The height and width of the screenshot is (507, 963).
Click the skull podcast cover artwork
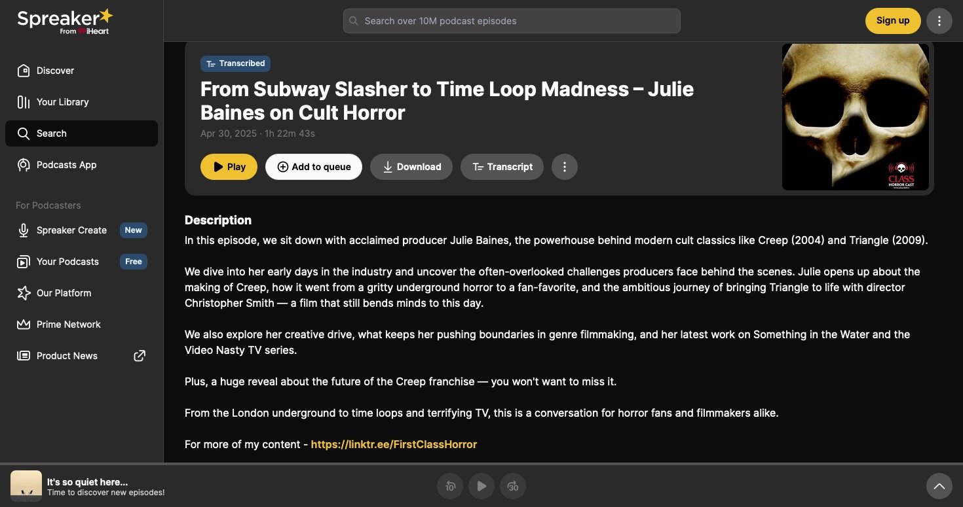856,117
